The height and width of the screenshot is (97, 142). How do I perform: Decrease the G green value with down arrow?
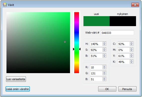104,74
